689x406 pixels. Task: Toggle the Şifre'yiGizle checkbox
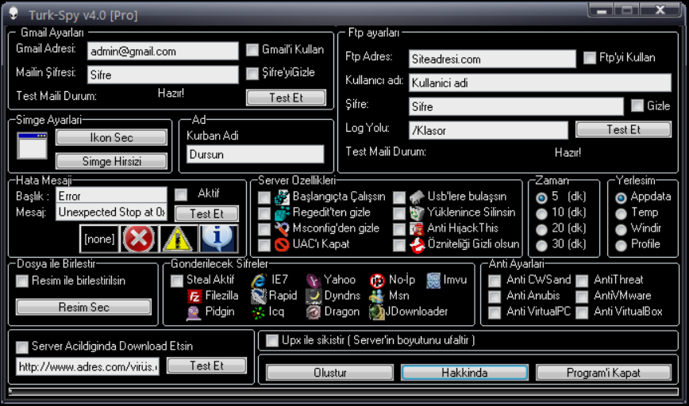[252, 73]
